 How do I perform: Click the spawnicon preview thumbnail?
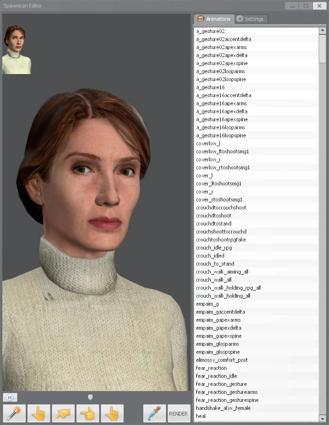17,49
